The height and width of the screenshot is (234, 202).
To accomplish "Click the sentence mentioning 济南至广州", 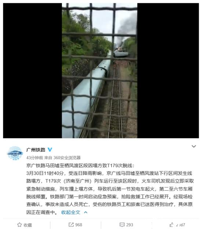I will (110, 181).
